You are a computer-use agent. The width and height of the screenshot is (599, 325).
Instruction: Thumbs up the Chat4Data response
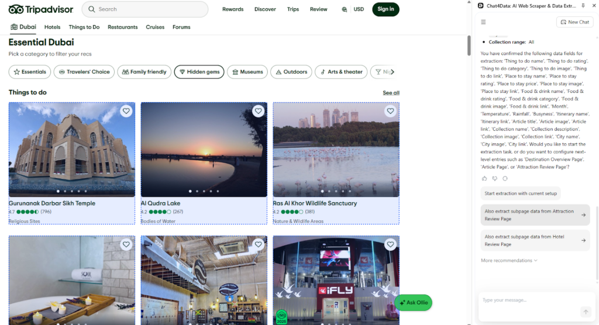(484, 178)
